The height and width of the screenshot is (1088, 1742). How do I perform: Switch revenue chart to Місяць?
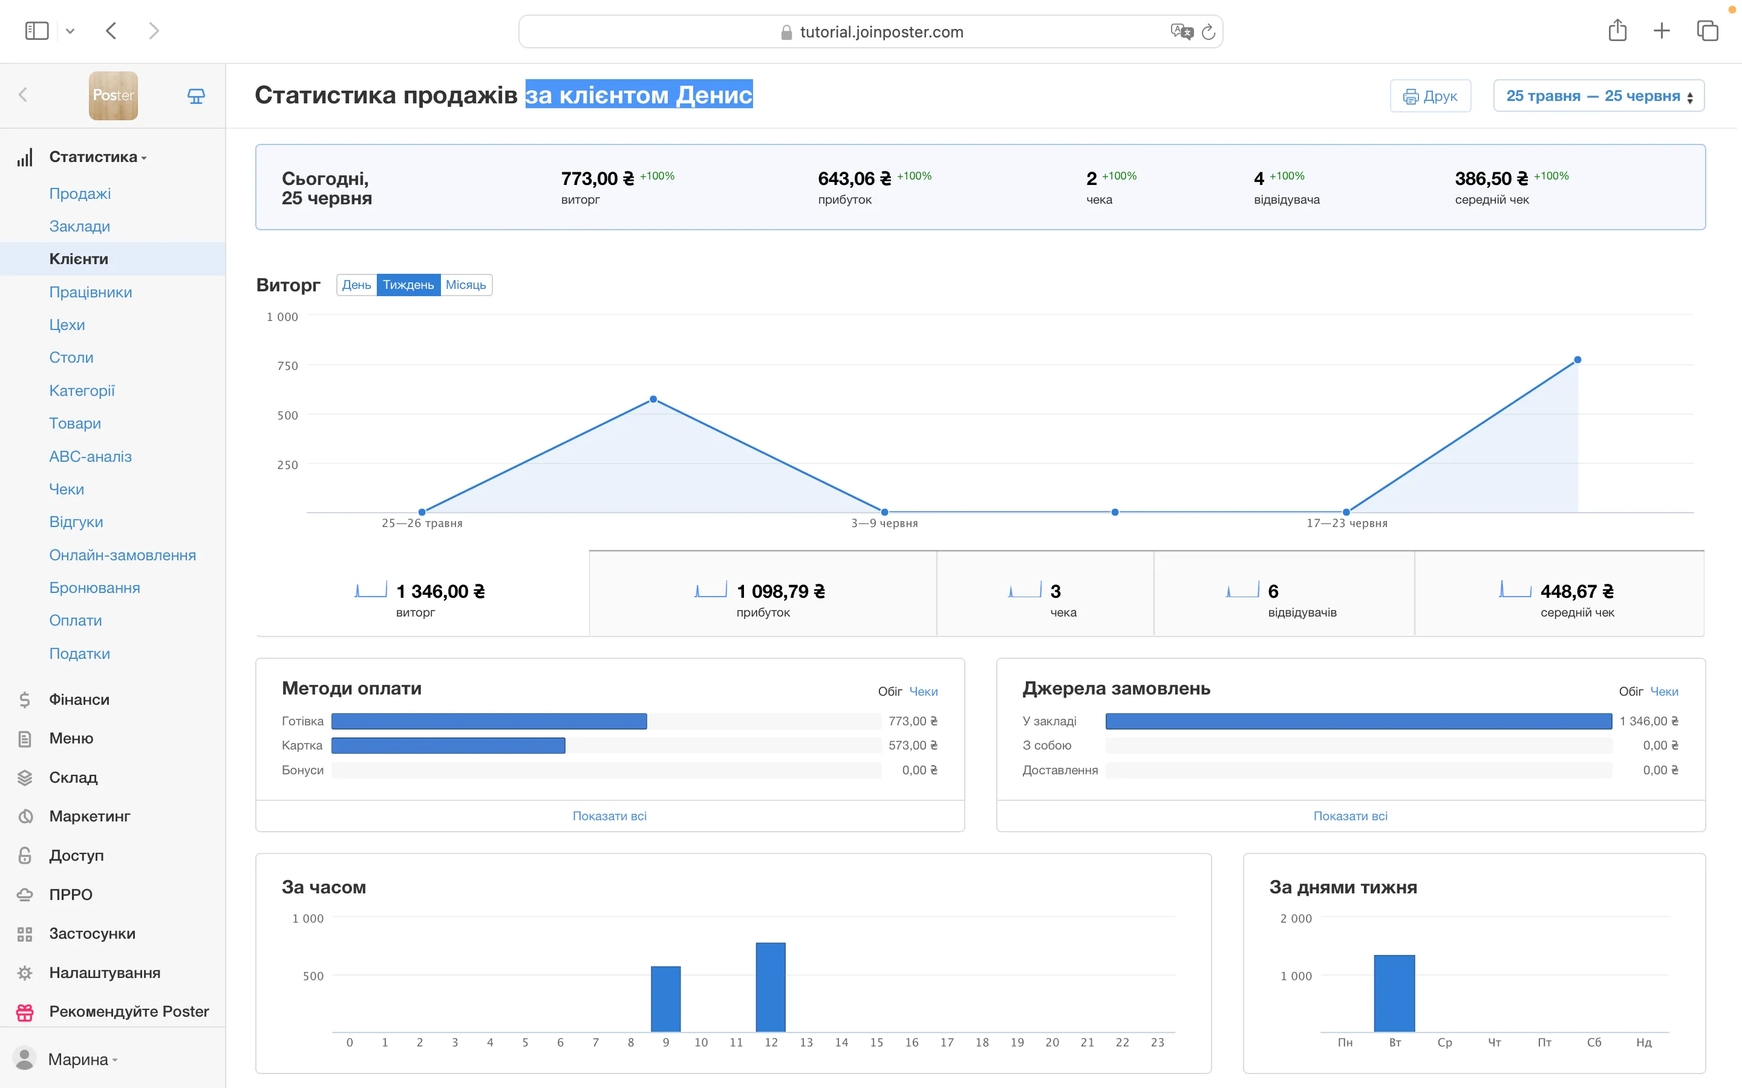(466, 285)
